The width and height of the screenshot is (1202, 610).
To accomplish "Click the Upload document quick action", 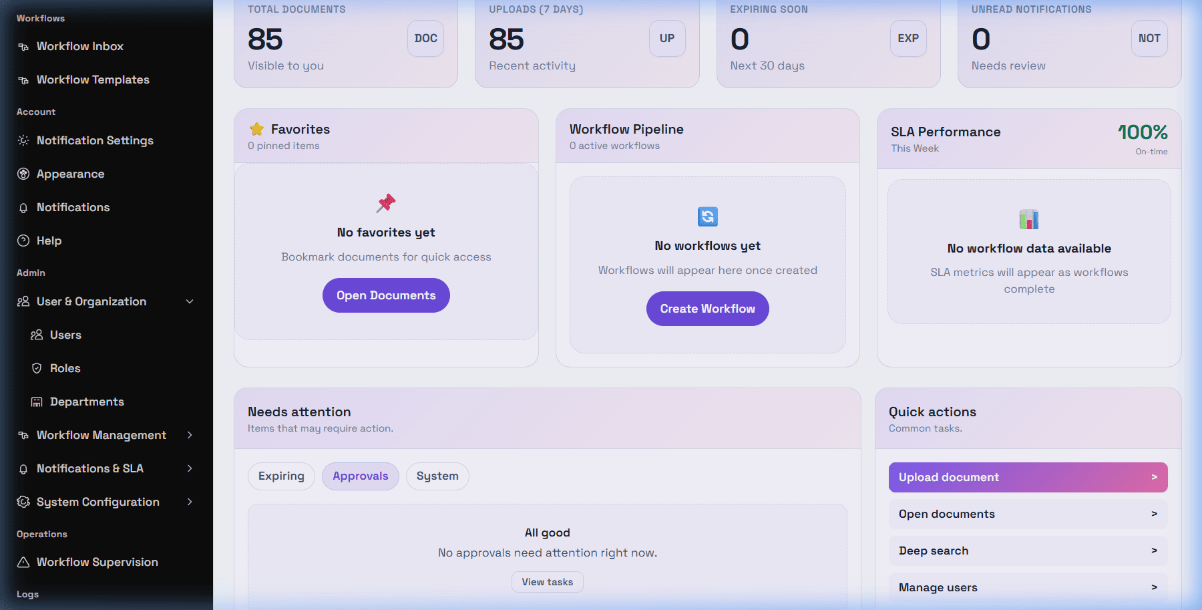I will [x=1028, y=477].
